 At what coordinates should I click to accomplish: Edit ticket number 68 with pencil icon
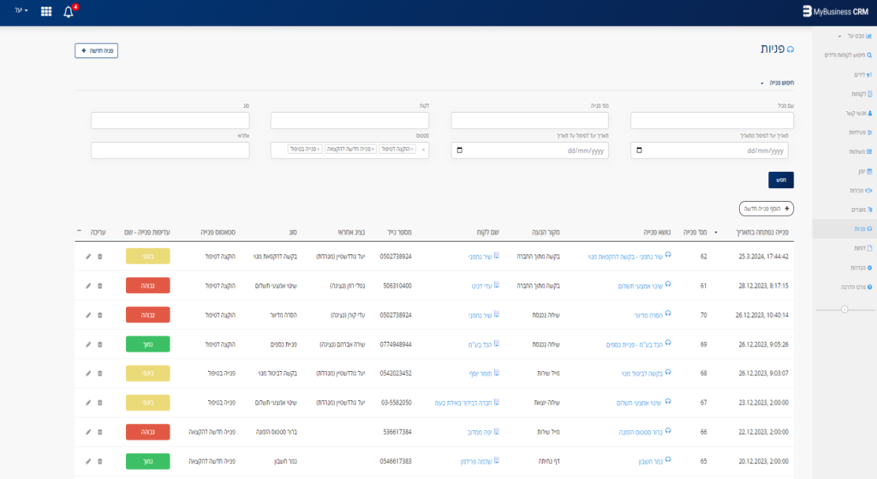point(88,374)
